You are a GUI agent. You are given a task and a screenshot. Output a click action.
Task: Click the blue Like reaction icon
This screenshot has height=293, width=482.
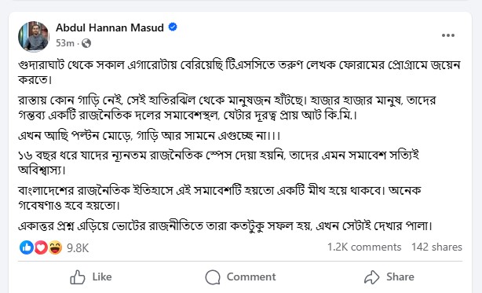(27, 247)
